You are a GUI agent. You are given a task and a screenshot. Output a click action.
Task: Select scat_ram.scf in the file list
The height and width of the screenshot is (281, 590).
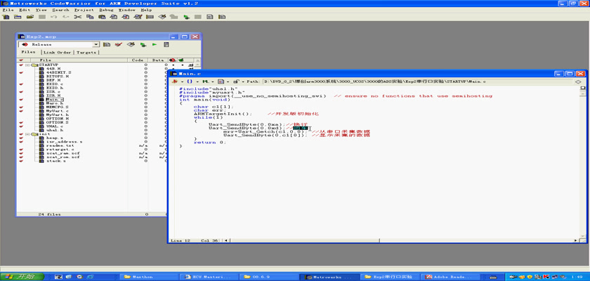click(x=63, y=153)
